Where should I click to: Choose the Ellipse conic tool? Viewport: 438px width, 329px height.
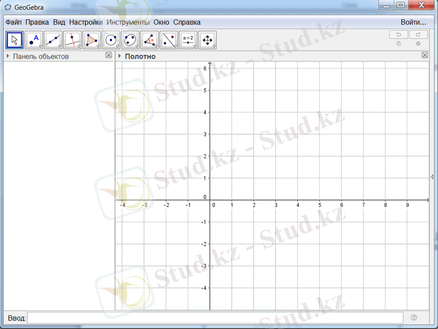coord(130,40)
